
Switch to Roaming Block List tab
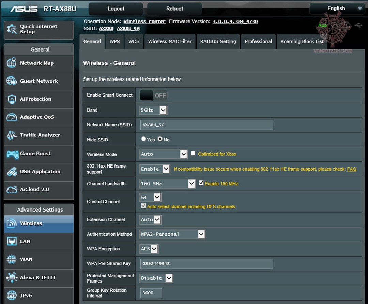coord(302,41)
